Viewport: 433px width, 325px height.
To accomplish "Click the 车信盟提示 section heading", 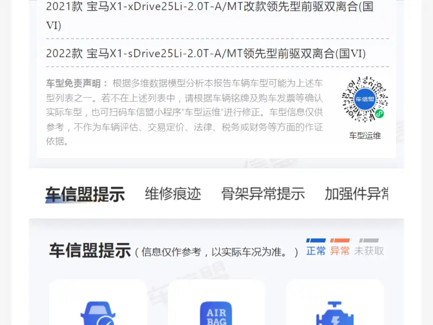I will pos(90,251).
